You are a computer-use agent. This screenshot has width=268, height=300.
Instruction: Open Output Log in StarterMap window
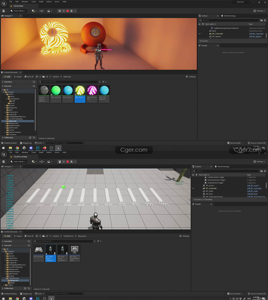[26, 143]
